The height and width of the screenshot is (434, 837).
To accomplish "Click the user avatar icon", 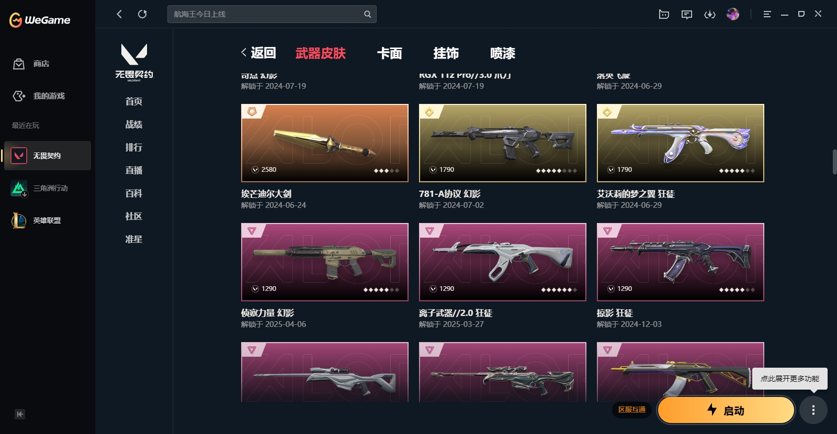I will pos(733,14).
